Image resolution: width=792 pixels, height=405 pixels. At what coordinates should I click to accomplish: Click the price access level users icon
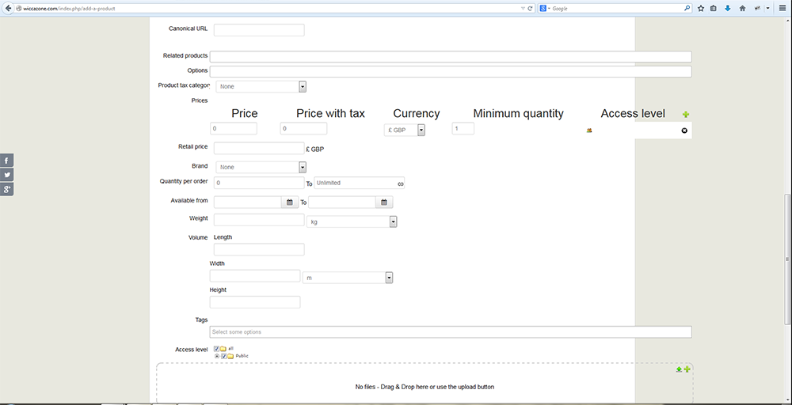pyautogui.click(x=588, y=131)
